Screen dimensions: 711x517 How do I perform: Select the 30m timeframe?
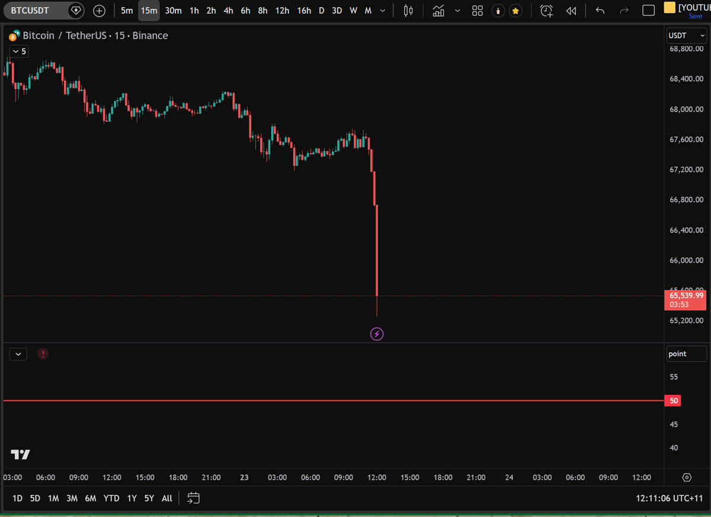pos(173,11)
